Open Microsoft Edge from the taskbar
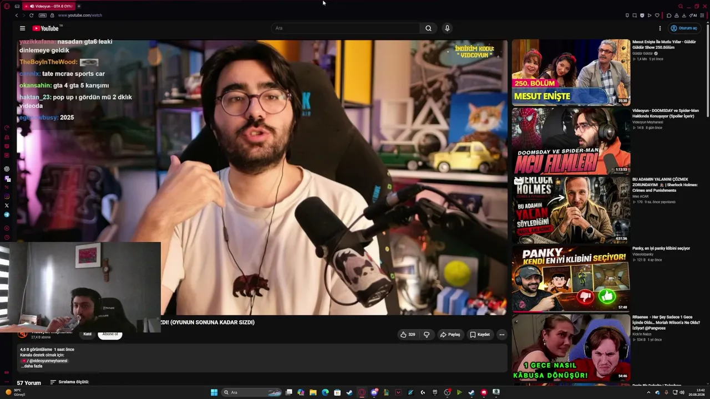The image size is (710, 399). (x=325, y=392)
